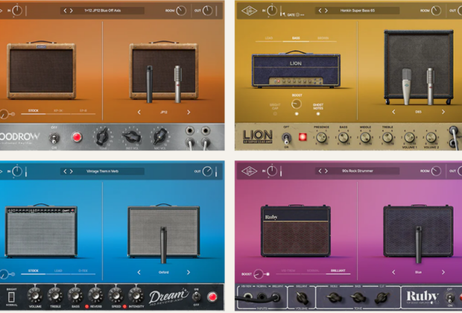Screen dimensions: 462x313
Task: Click the OUT knob in the Dream plugin
Action: point(207,171)
